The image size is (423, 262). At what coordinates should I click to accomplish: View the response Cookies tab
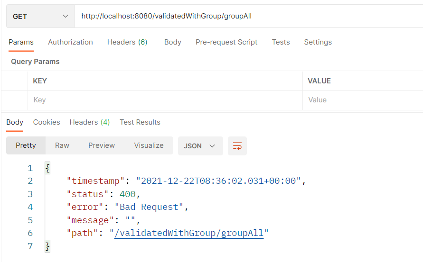click(47, 122)
